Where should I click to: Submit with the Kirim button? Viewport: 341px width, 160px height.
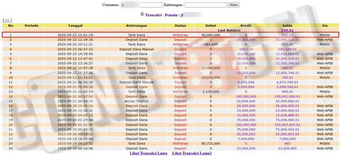pyautogui.click(x=234, y=5)
